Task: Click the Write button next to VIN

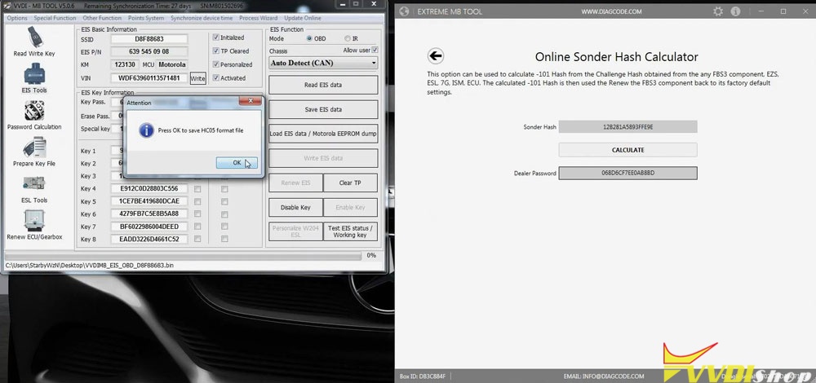Action: pyautogui.click(x=197, y=78)
